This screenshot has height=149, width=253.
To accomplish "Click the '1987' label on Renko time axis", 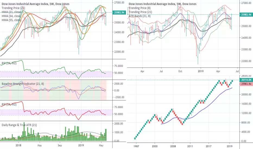I will [x=136, y=146].
